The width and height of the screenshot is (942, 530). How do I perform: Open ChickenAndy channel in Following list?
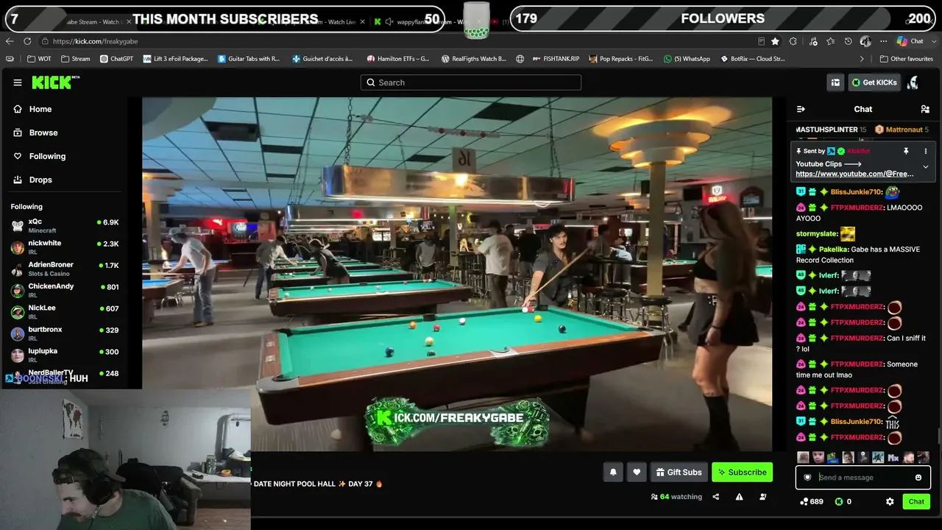click(x=65, y=290)
